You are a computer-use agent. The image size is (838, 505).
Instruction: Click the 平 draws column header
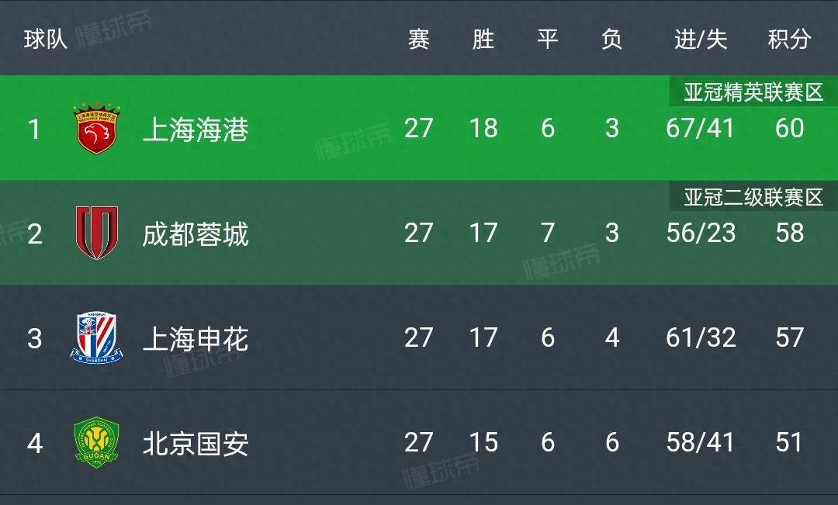pyautogui.click(x=548, y=39)
